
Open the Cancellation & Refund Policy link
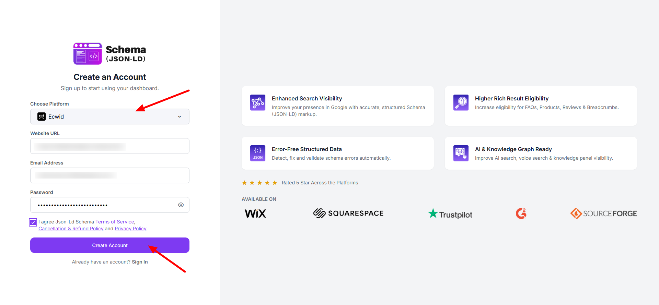71,229
